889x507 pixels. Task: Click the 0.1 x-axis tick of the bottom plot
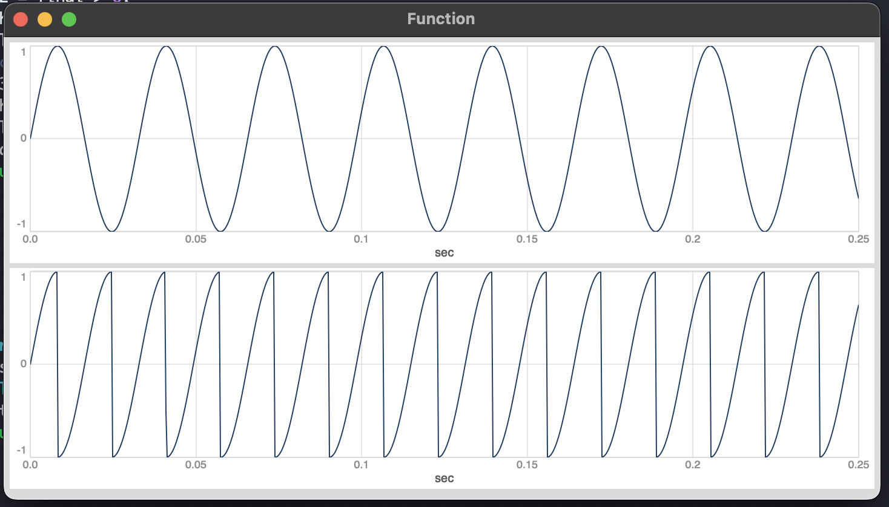click(361, 465)
